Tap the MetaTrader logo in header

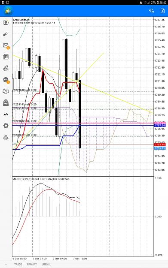click(x=8, y=11)
